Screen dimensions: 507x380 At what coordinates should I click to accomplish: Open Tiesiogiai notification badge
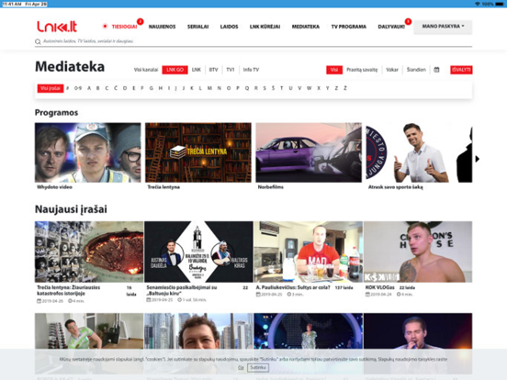click(140, 21)
